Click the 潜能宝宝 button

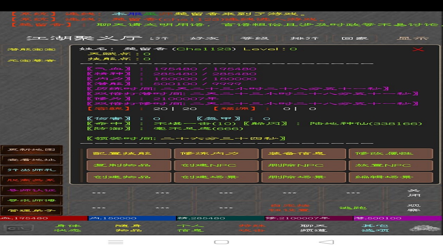(x=31, y=49)
